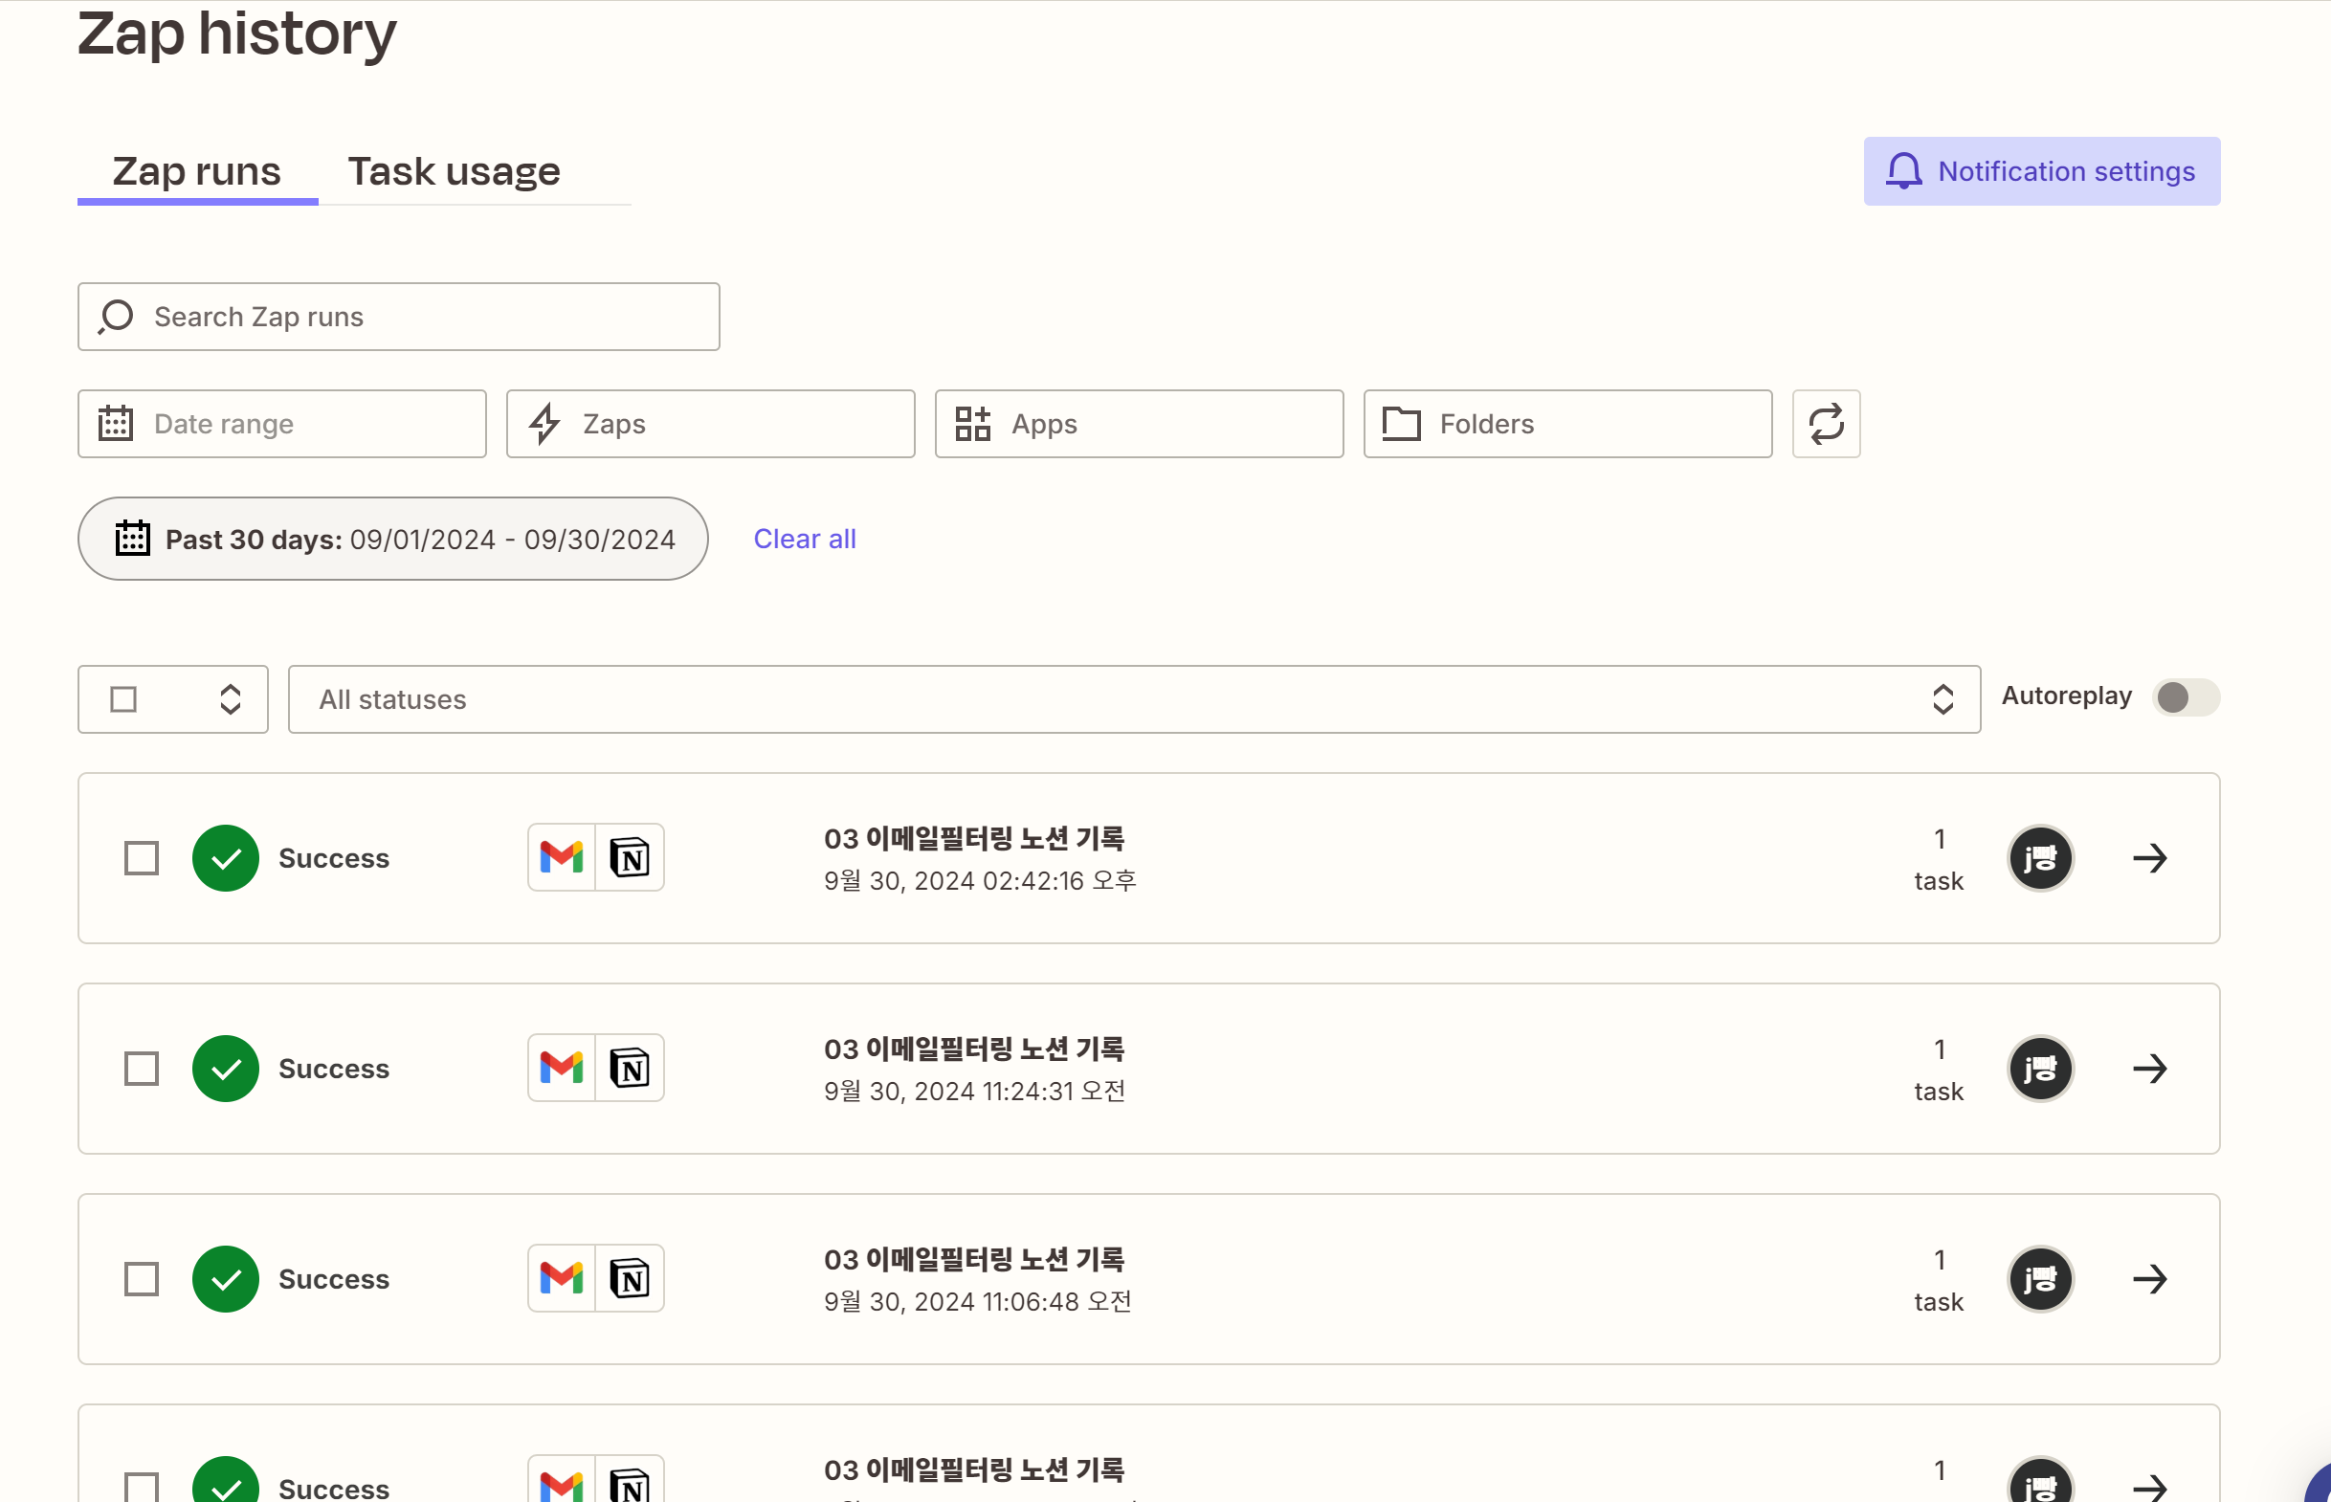Click Notion icon in the 02:42:16 run
The width and height of the screenshot is (2331, 1502).
click(629, 857)
